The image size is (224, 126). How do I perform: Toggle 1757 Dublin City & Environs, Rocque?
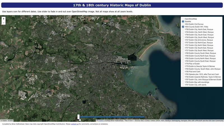(183, 40)
